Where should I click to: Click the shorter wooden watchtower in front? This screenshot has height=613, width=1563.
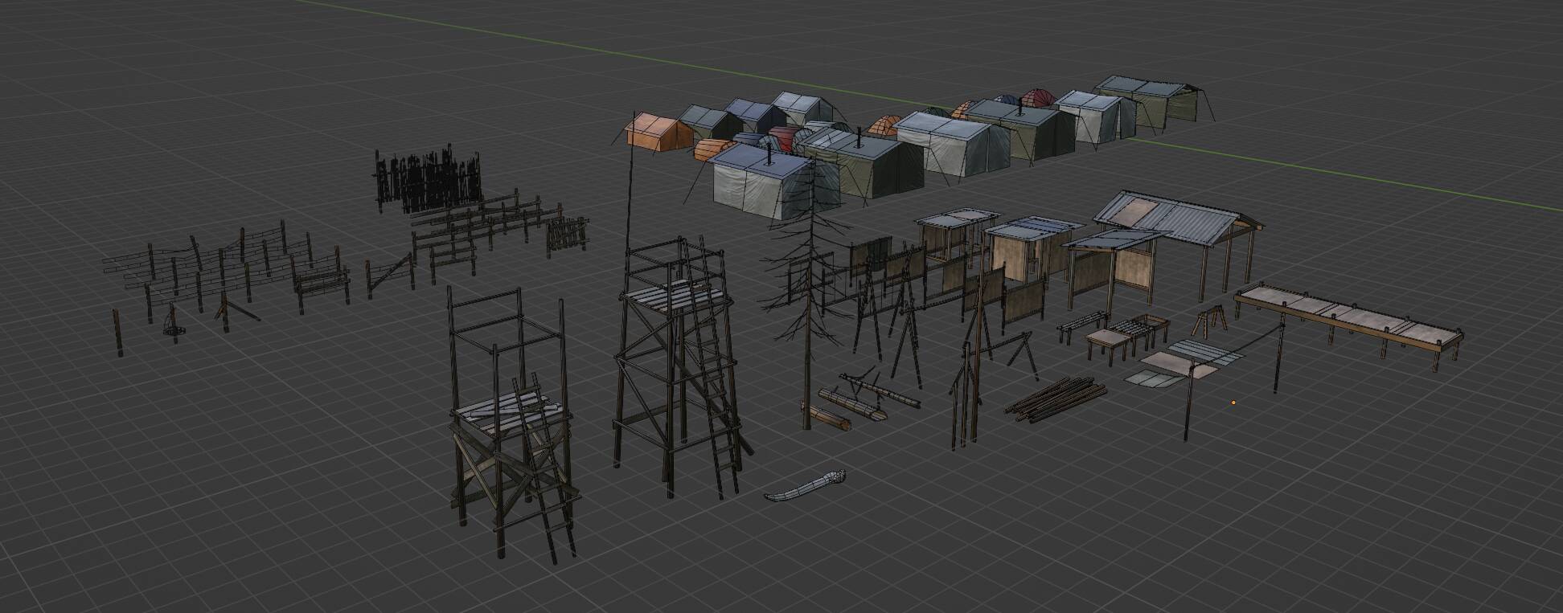coord(511,418)
